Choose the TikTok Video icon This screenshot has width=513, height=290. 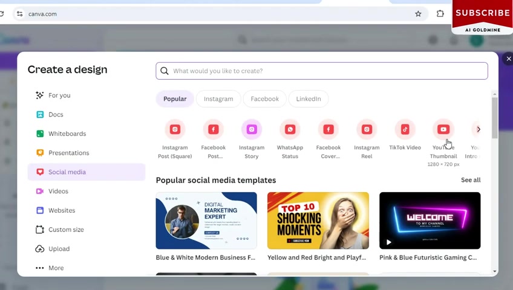coord(405,129)
